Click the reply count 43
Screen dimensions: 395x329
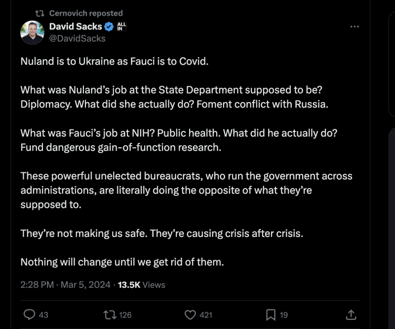[x=43, y=315]
